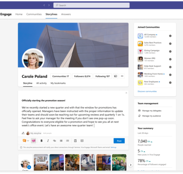The image size is (183, 174).
Task: Toggle the Sales Best Practices joined checkmark
Action: coord(170,44)
